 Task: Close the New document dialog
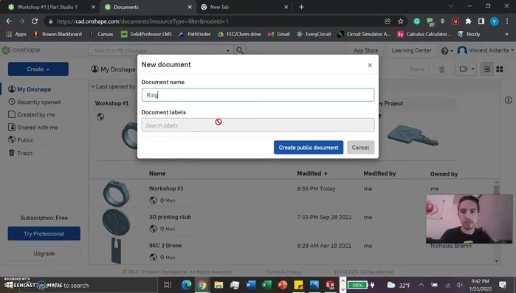[x=370, y=65]
